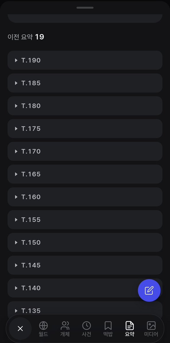
Task: Expand the T.180 summary
Action: tap(85, 106)
